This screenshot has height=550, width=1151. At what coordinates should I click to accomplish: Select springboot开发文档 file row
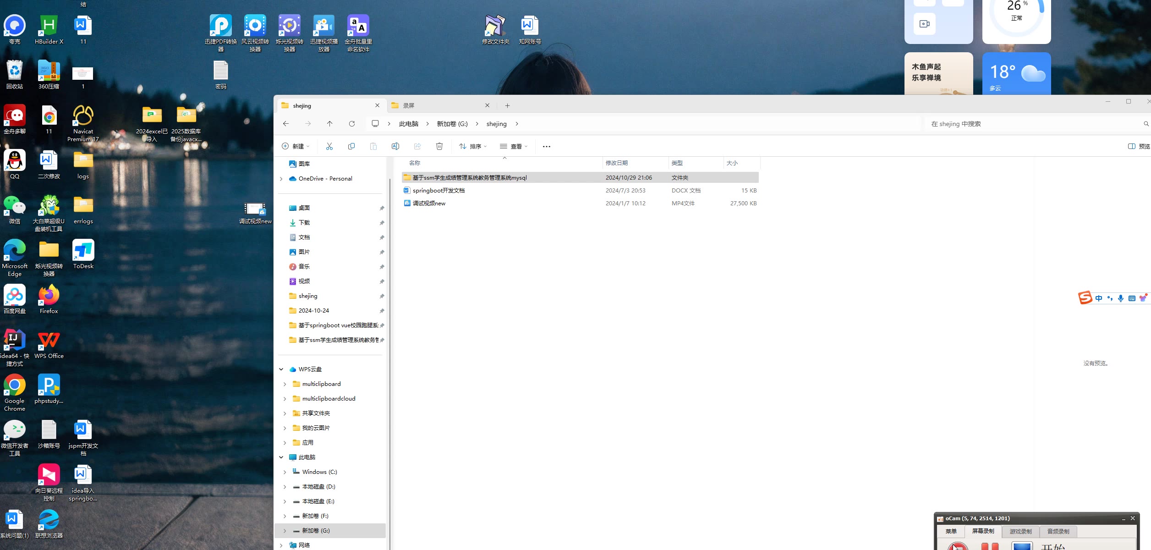coord(580,191)
